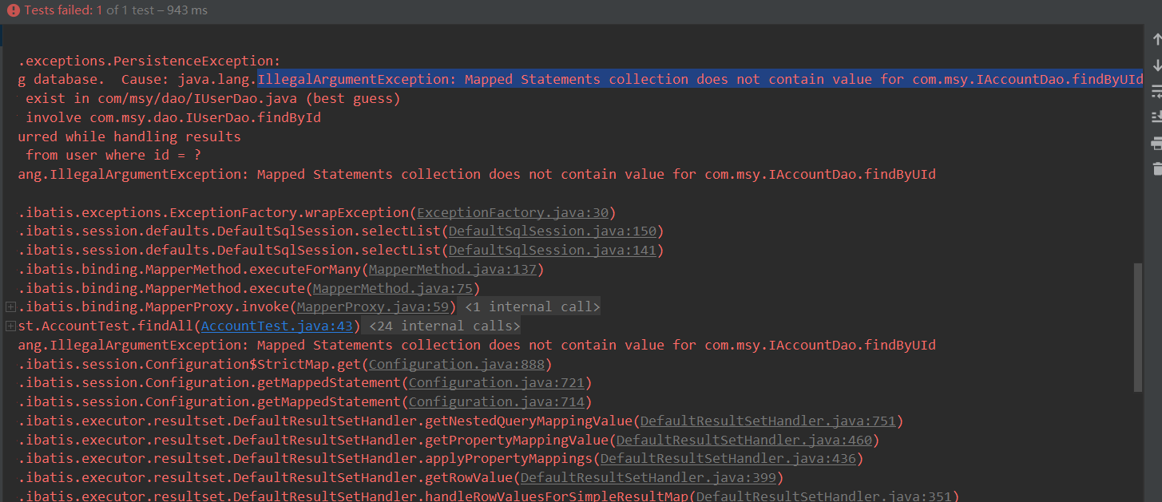Image resolution: width=1162 pixels, height=502 pixels.
Task: Click the down-arrow stack trace navigation icon
Action: 1156,65
